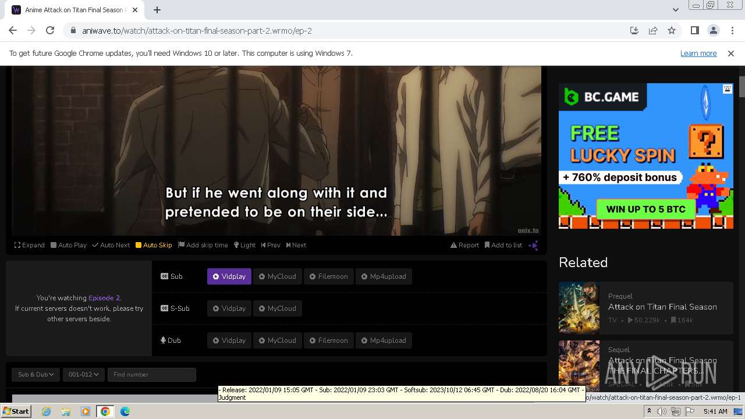Image resolution: width=745 pixels, height=419 pixels.
Task: Switch to Sub Mp4upload server
Action: 384,276
